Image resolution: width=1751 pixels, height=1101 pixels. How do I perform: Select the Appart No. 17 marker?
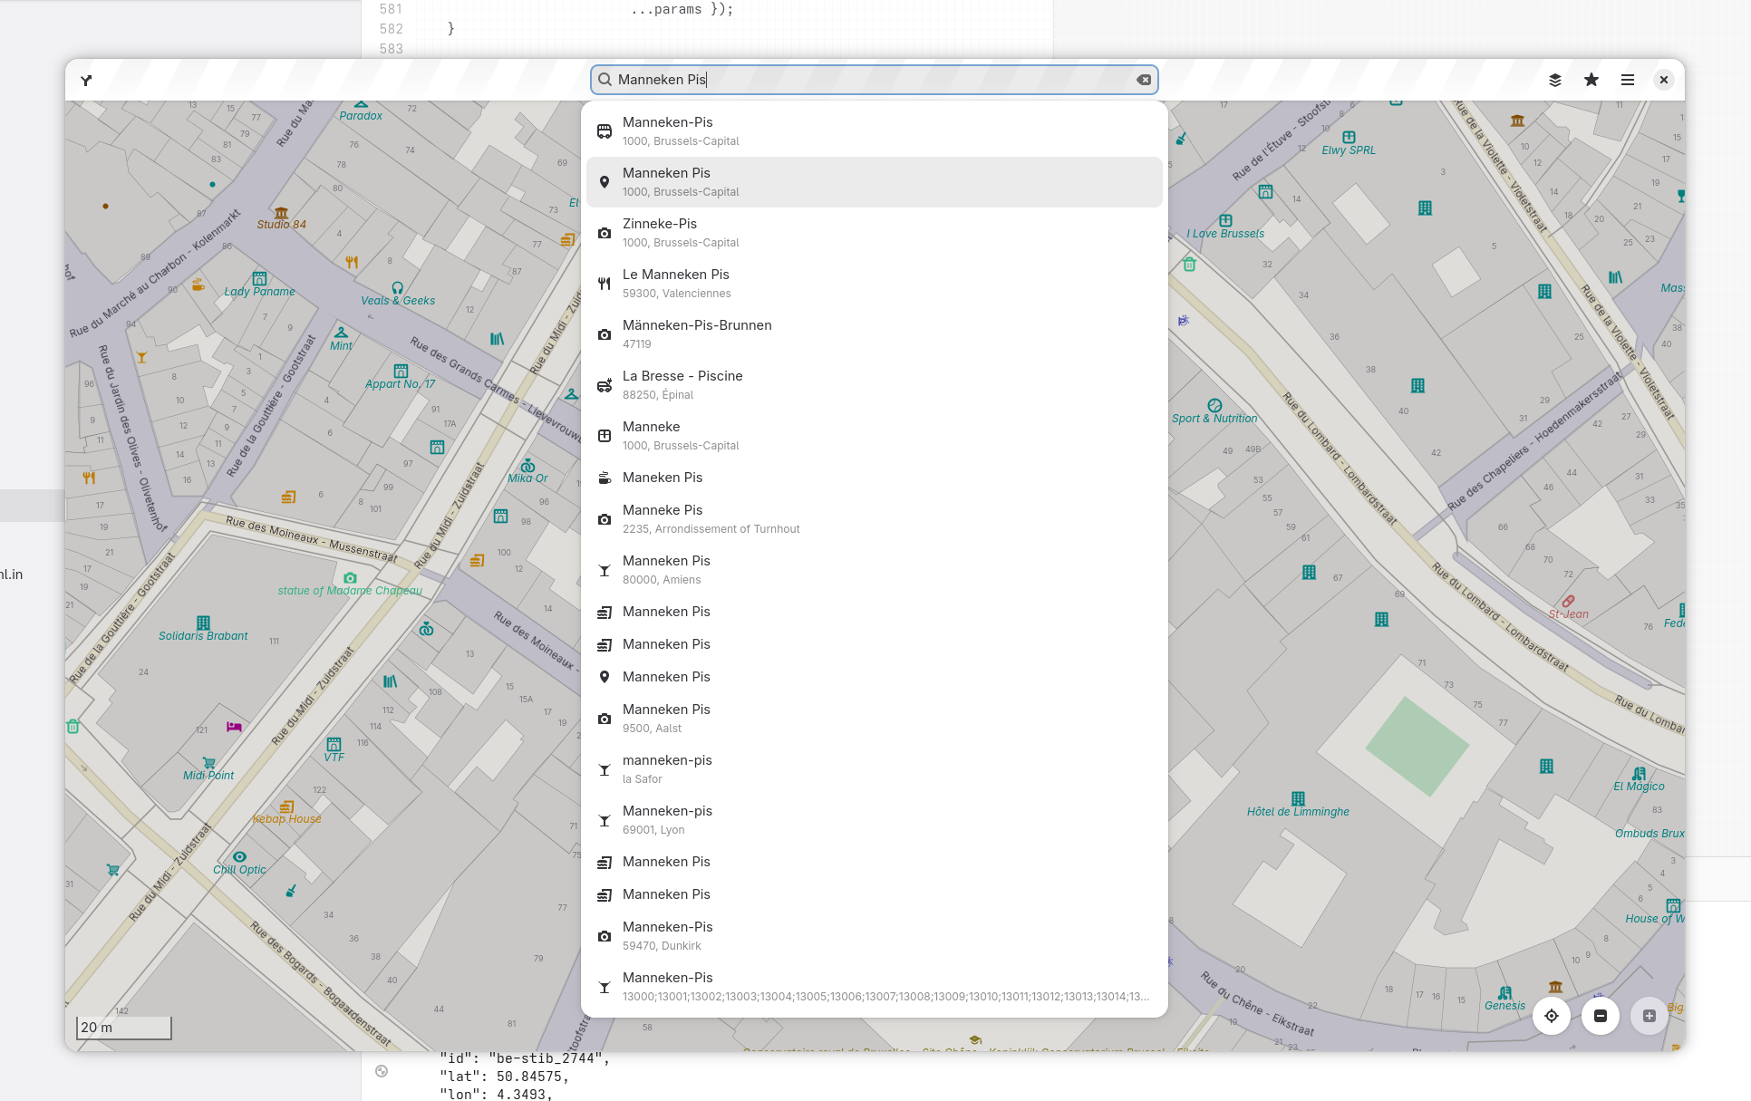click(x=401, y=377)
